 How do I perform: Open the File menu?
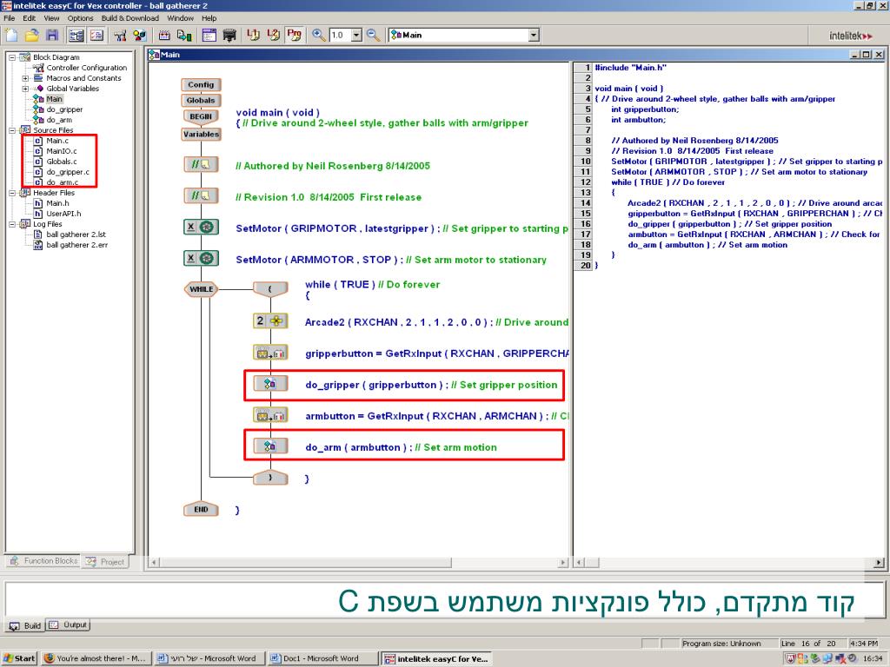(x=10, y=18)
